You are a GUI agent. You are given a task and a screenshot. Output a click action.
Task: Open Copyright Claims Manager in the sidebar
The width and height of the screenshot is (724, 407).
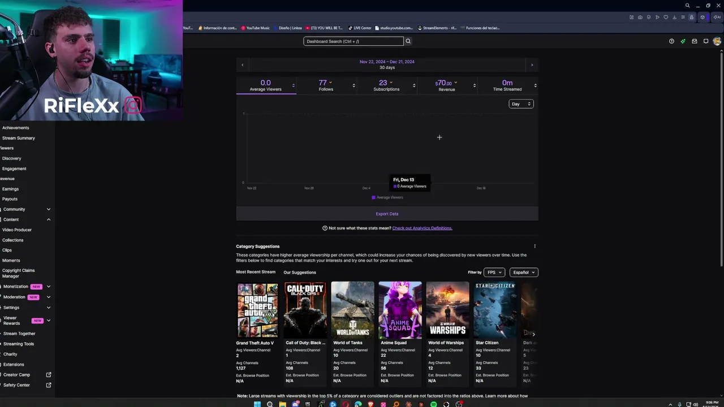(x=19, y=273)
